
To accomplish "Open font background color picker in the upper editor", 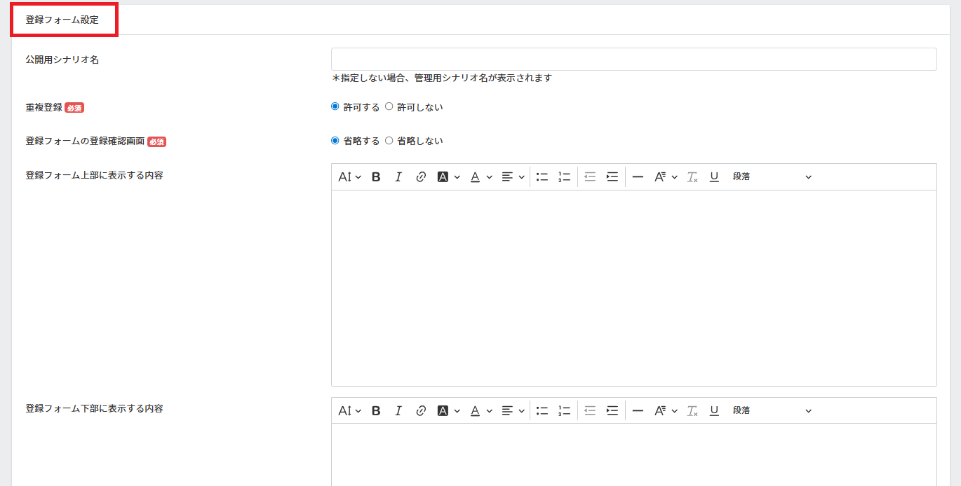I will (449, 177).
